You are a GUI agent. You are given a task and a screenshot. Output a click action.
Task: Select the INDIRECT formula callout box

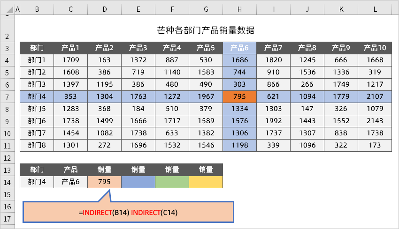coord(128,212)
